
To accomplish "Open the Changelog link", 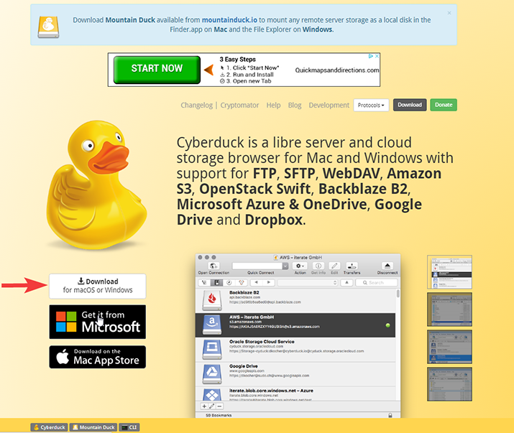I will tap(197, 105).
